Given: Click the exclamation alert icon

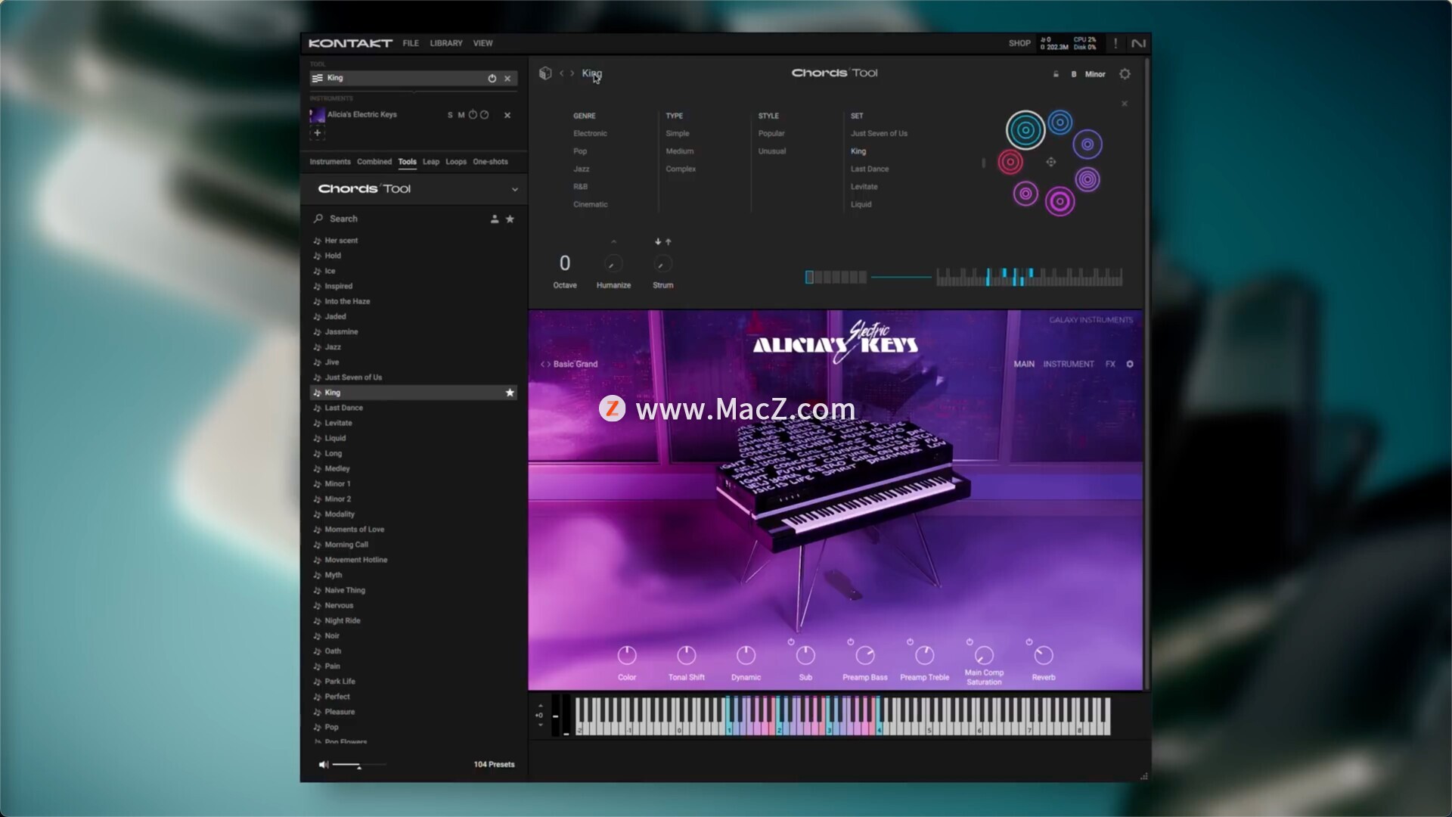Looking at the screenshot, I should point(1115,43).
